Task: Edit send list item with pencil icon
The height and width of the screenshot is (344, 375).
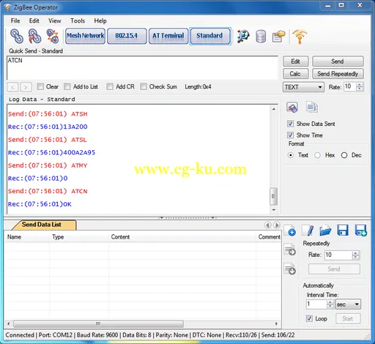Action: click(x=308, y=231)
